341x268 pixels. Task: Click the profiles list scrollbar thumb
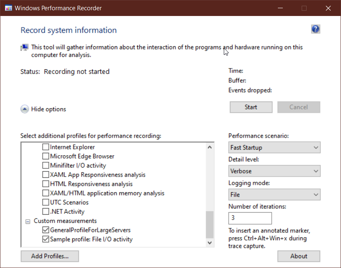point(210,225)
